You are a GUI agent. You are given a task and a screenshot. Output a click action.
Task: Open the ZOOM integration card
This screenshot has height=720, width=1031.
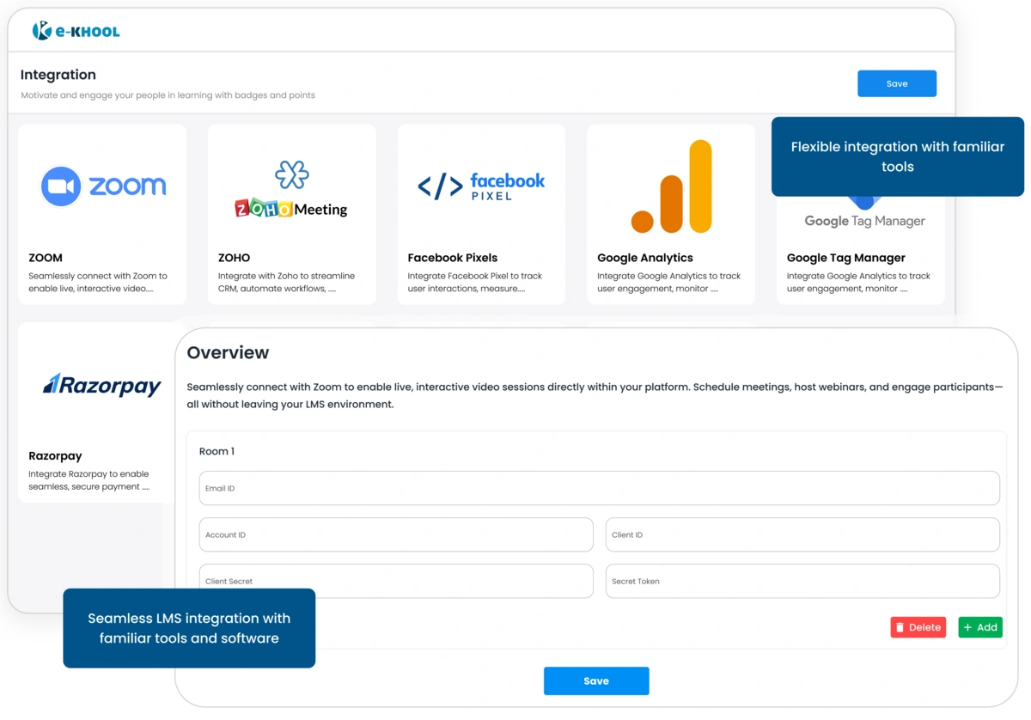pos(102,213)
